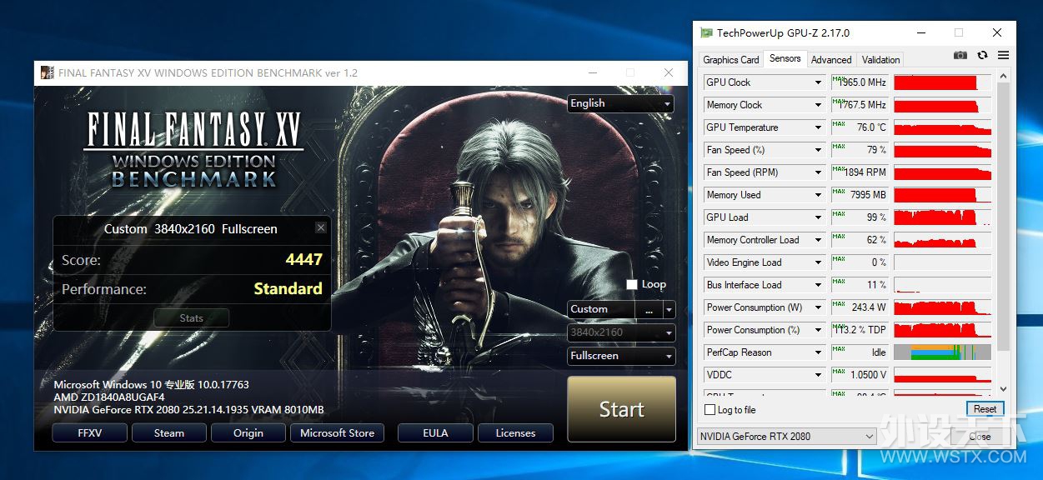Click the GPU-Z title bar app icon
This screenshot has height=480, width=1043.
706,33
